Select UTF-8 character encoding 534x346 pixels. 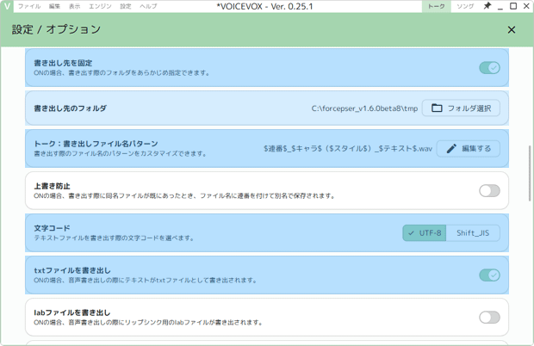425,233
